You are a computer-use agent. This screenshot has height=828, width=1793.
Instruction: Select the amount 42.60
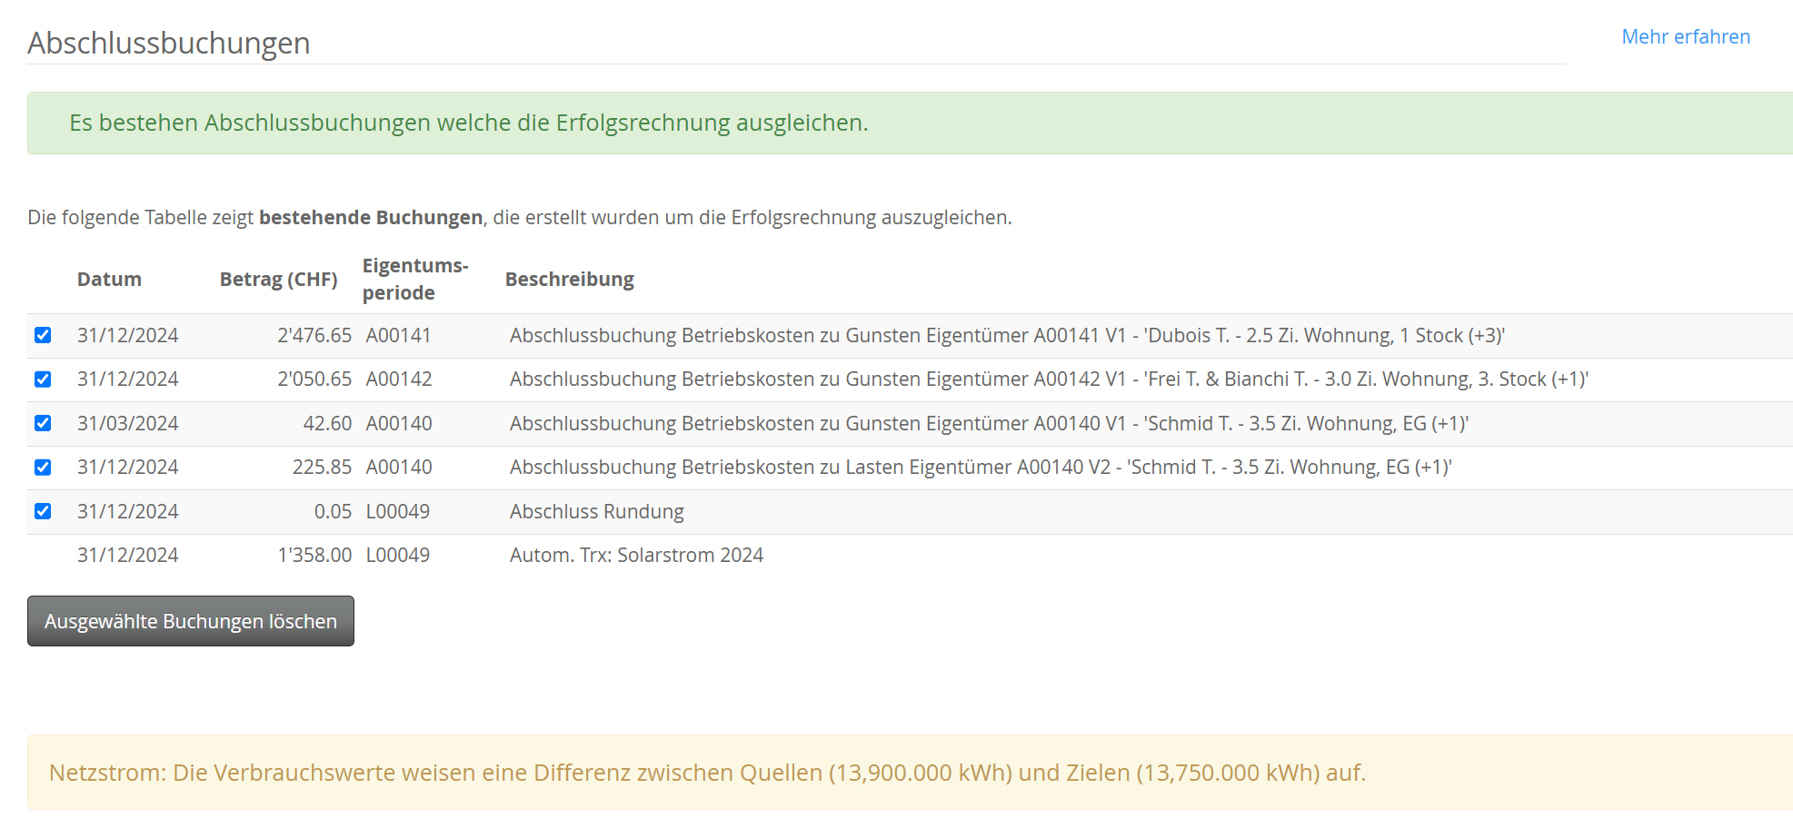[327, 424]
